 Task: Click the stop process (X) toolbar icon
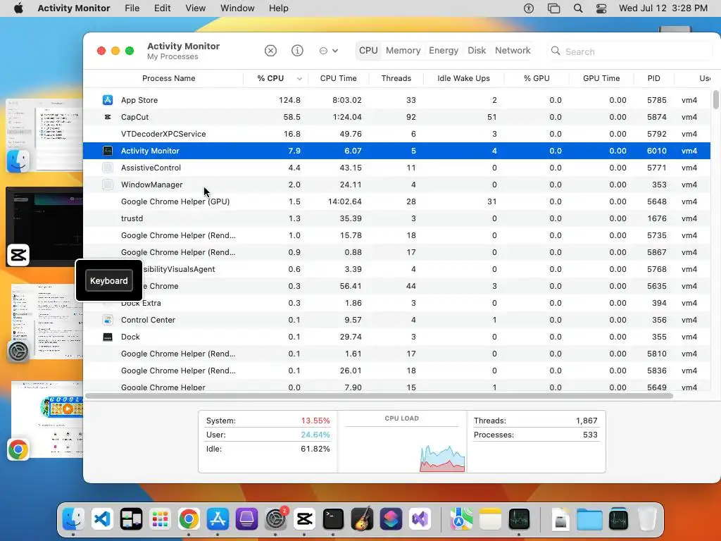[270, 51]
